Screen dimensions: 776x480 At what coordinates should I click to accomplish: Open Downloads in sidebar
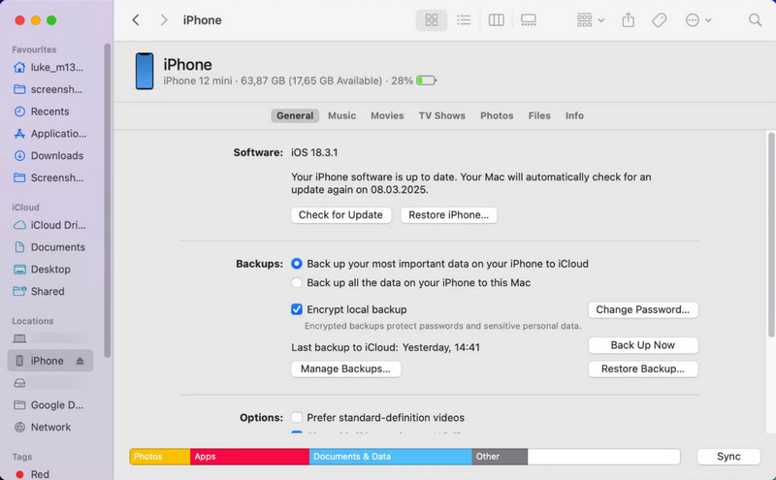point(49,155)
